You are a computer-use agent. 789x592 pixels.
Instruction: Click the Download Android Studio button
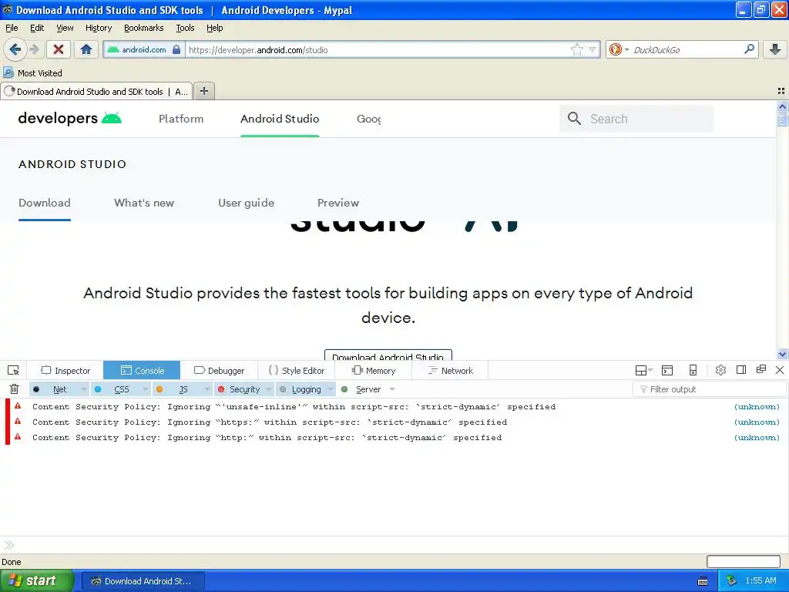tap(388, 355)
